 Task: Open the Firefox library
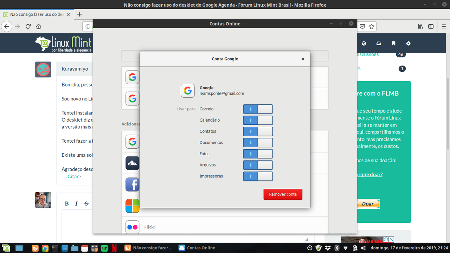[x=420, y=26]
